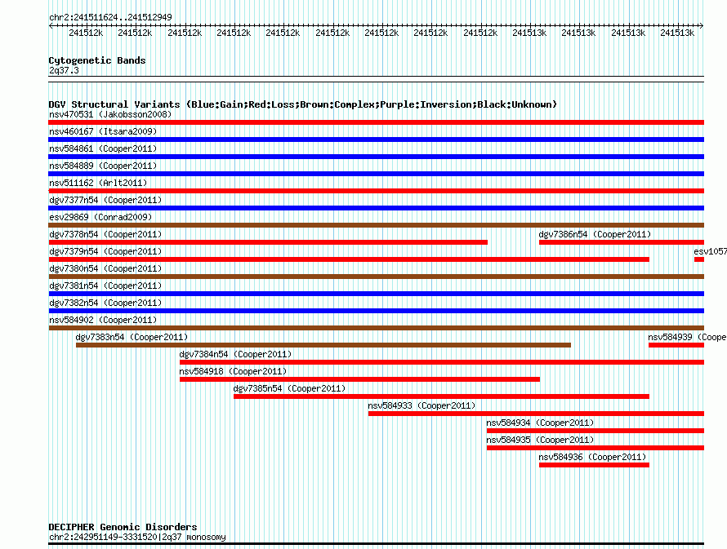Click the esv29869 (Conrad2009) brown complex bar
Screen dimensions: 727x549
376,225
